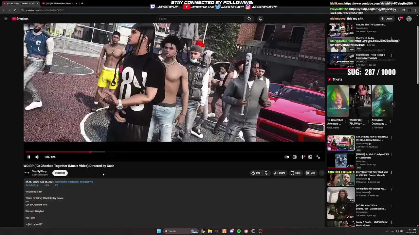Open Spotify from the taskbar
The height and width of the screenshot is (235, 419).
239,231
